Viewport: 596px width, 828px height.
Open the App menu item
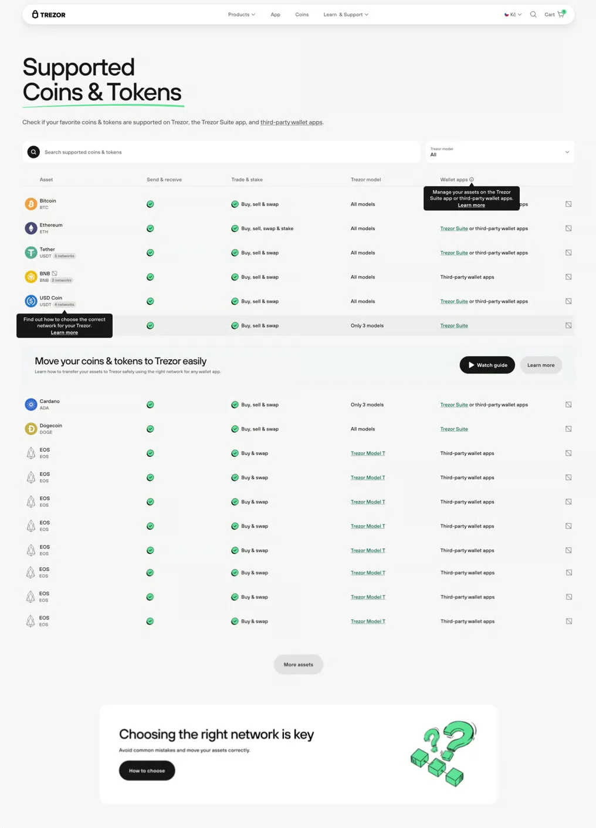point(275,15)
